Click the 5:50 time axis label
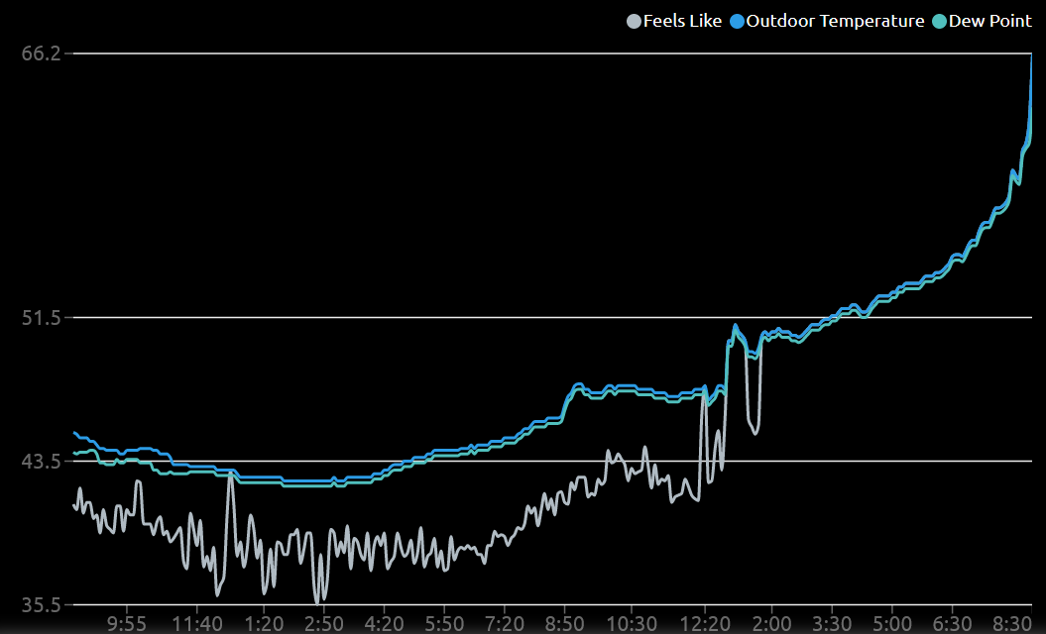The height and width of the screenshot is (634, 1046). click(444, 624)
